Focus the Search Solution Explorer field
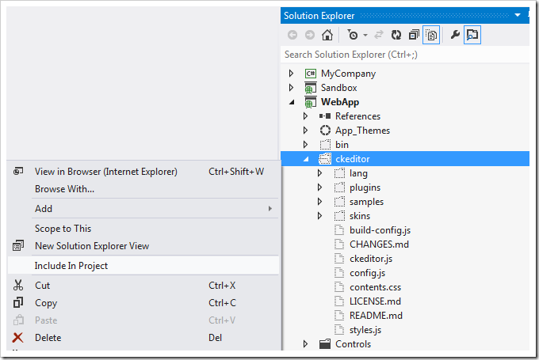Viewport: 539px width, 360px height. coord(405,55)
